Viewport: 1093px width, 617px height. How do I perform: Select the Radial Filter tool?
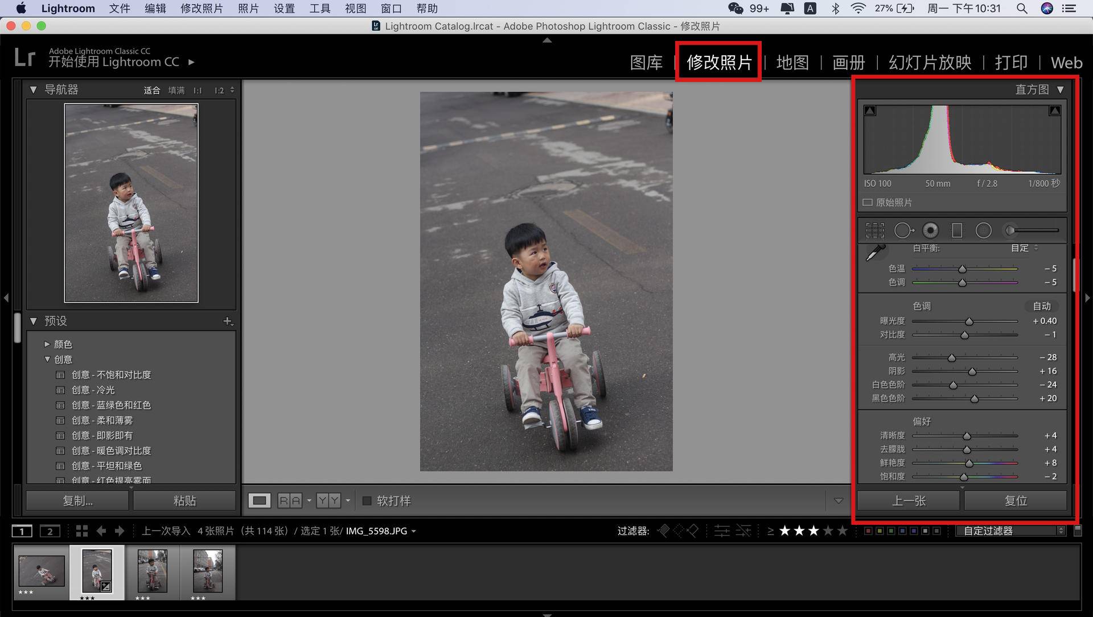[984, 231]
